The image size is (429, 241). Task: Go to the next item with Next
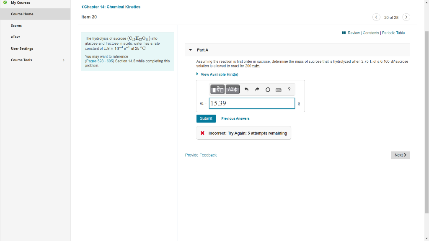400,155
